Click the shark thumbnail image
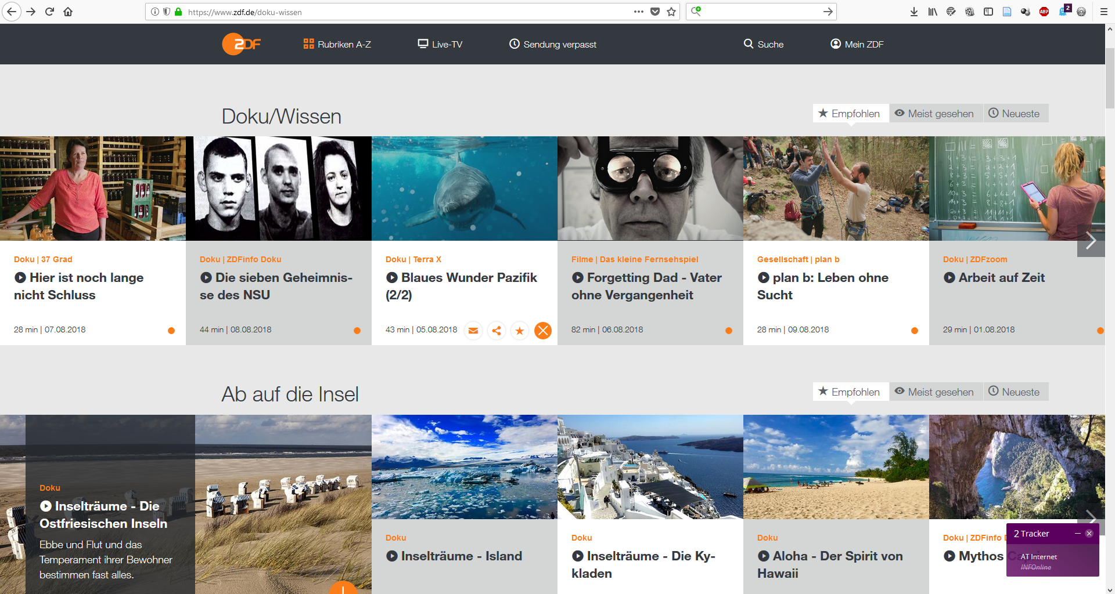The height and width of the screenshot is (594, 1115). point(465,189)
